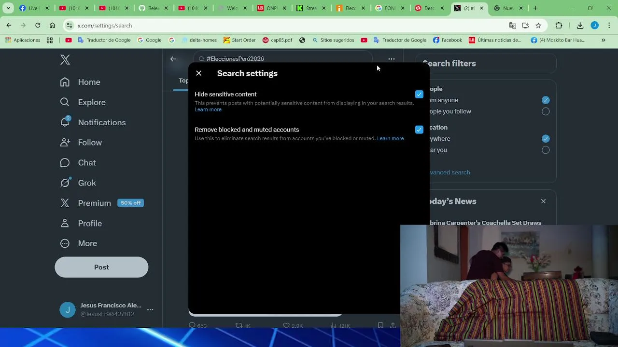Select 'Near you' location radio option

(546, 150)
